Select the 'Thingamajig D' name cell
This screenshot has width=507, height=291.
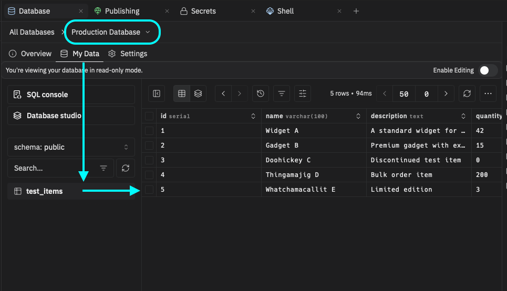(314, 175)
